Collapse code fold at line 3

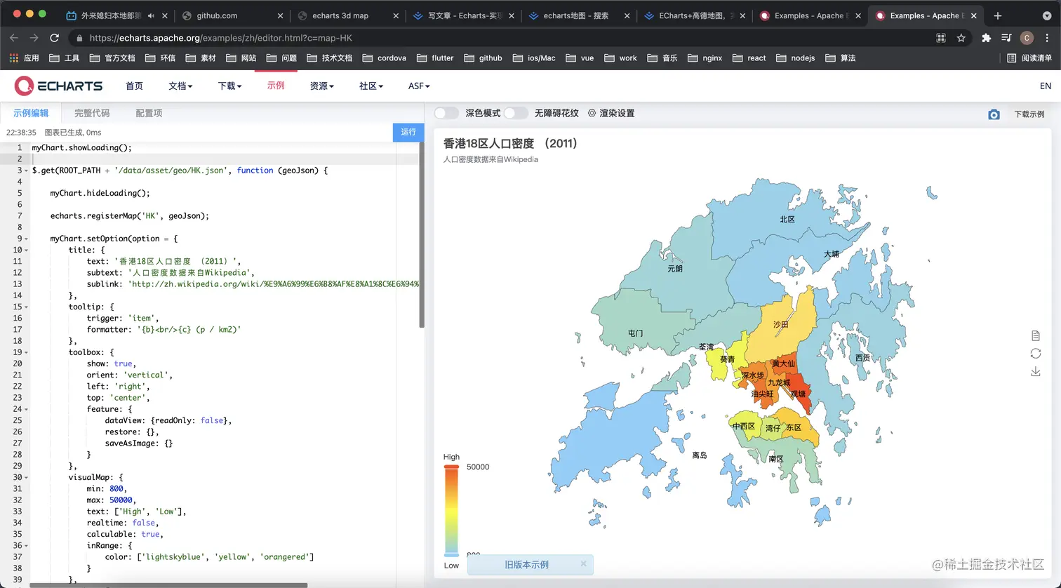tap(26, 171)
